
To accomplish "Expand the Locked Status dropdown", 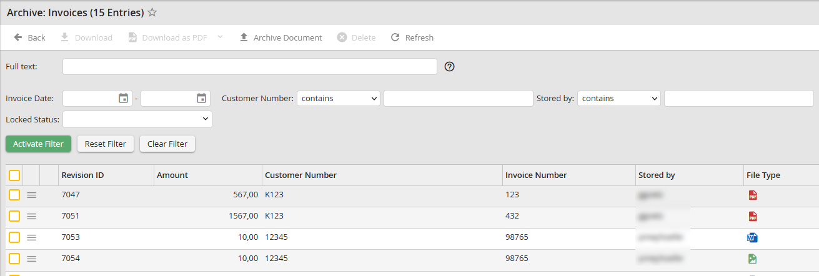I will (137, 119).
